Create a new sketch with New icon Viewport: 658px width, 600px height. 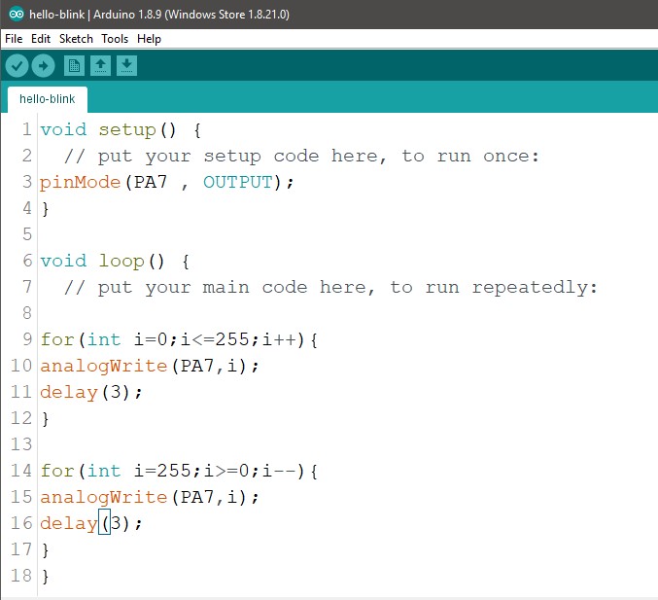tap(74, 66)
